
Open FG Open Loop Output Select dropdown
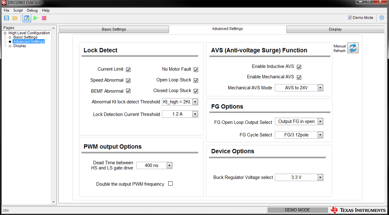pos(299,121)
